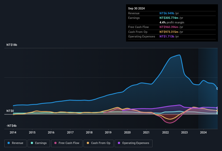
Task: Click the teal Earnings end-point marker
Action: 217,113
